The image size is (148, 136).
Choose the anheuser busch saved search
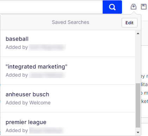[x=68, y=98]
